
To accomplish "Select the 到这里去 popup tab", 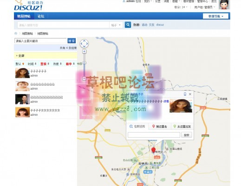I will click(160, 126).
